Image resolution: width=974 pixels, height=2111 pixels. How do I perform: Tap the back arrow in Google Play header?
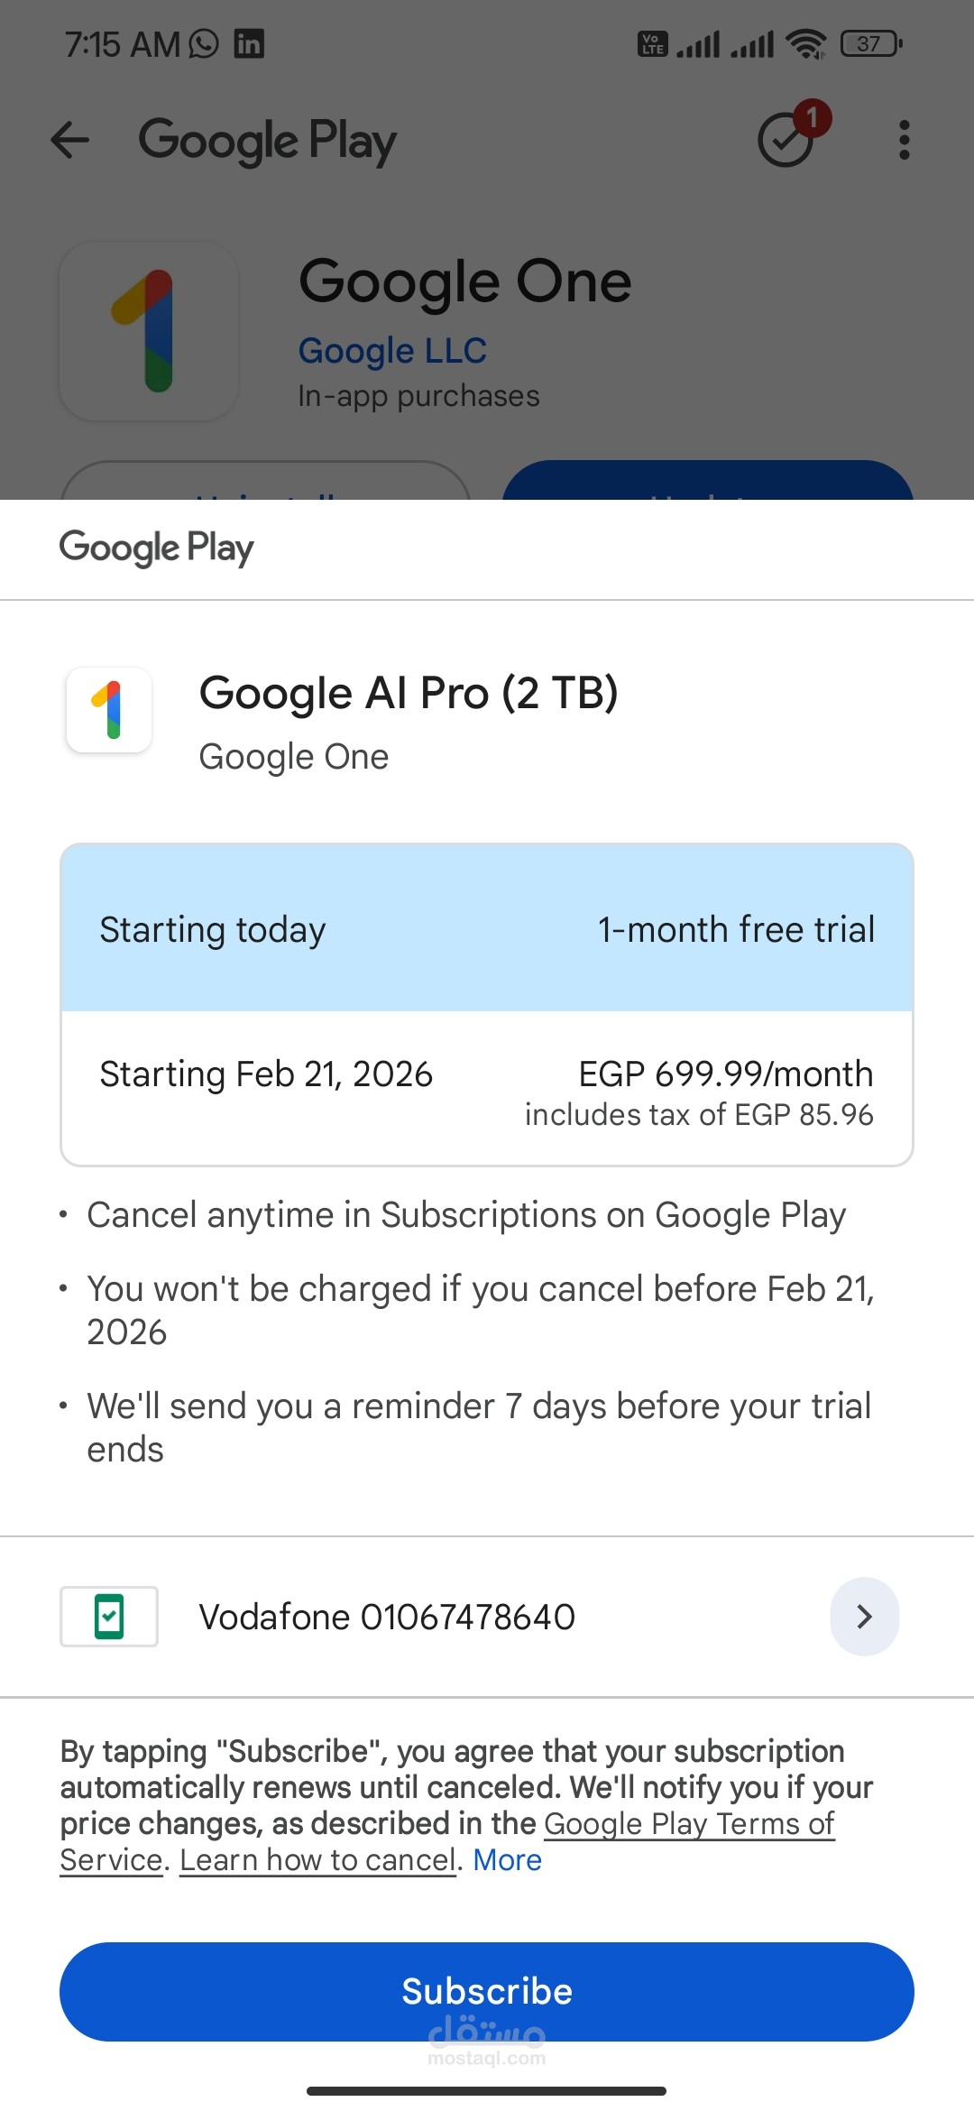(x=69, y=141)
